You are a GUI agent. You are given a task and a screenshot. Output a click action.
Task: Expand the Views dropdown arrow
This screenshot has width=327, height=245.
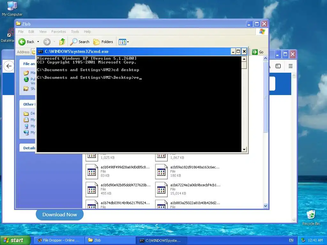[128, 42]
